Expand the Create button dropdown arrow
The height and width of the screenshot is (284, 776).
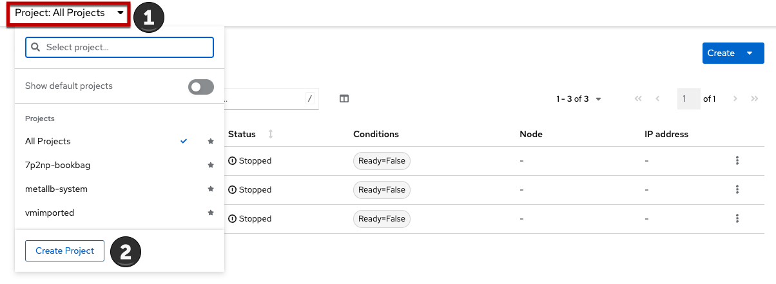750,53
